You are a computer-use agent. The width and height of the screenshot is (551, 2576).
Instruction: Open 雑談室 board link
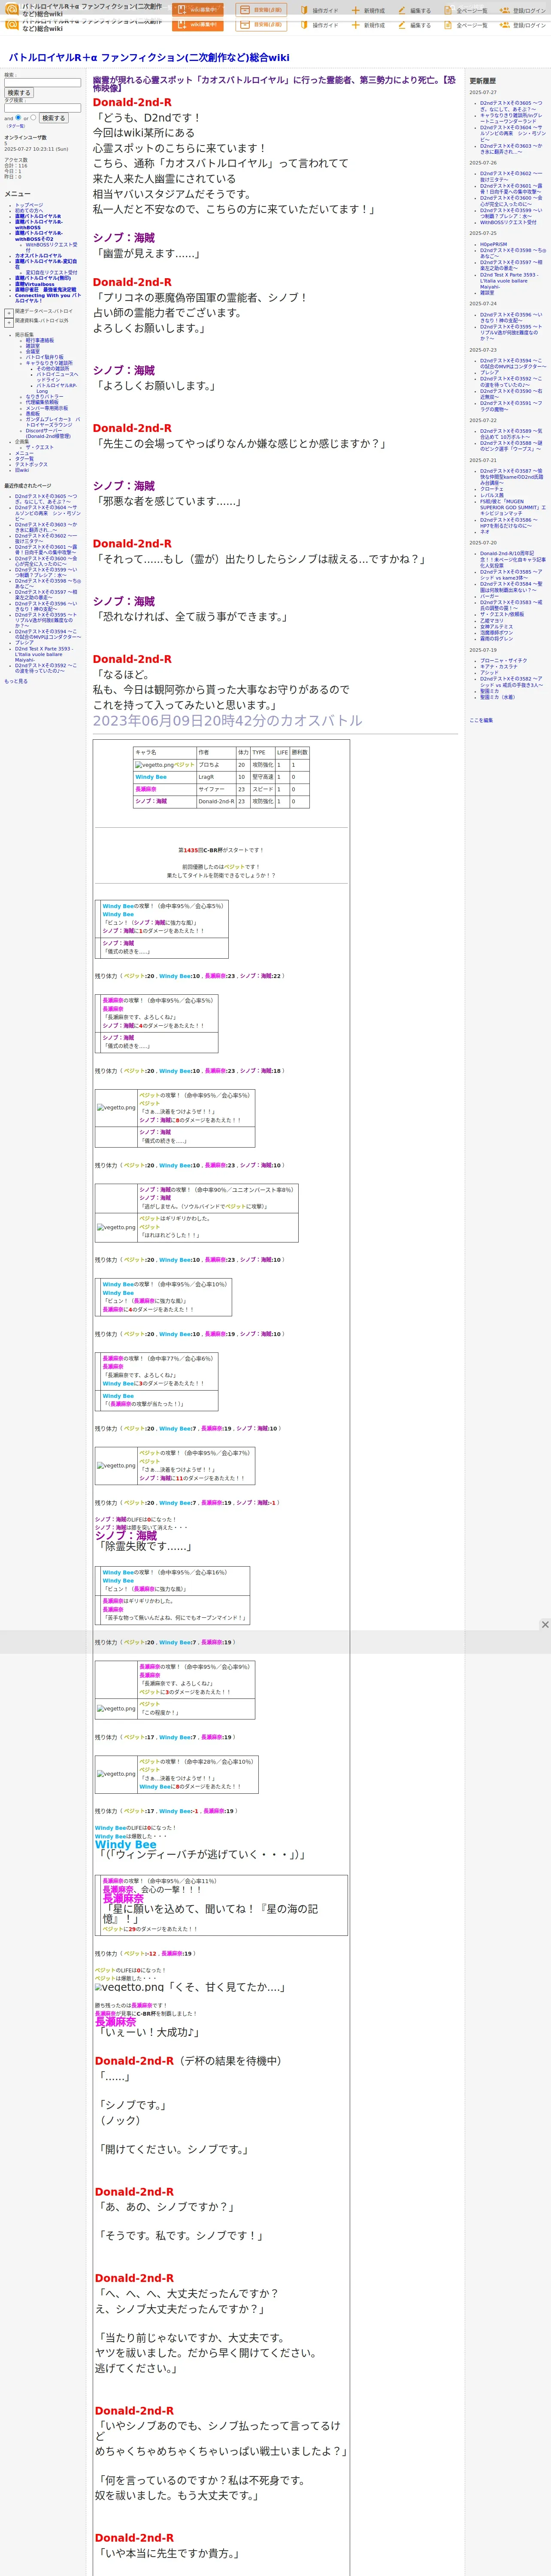tap(33, 346)
